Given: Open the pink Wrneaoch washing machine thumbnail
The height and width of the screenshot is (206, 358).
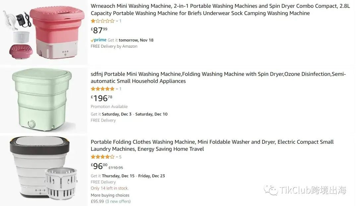Looking at the screenshot, I should coord(43,32).
